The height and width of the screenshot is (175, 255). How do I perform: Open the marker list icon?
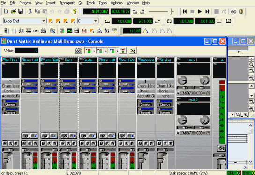point(73,21)
